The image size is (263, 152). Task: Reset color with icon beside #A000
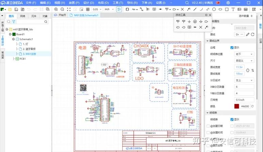coord(252,106)
